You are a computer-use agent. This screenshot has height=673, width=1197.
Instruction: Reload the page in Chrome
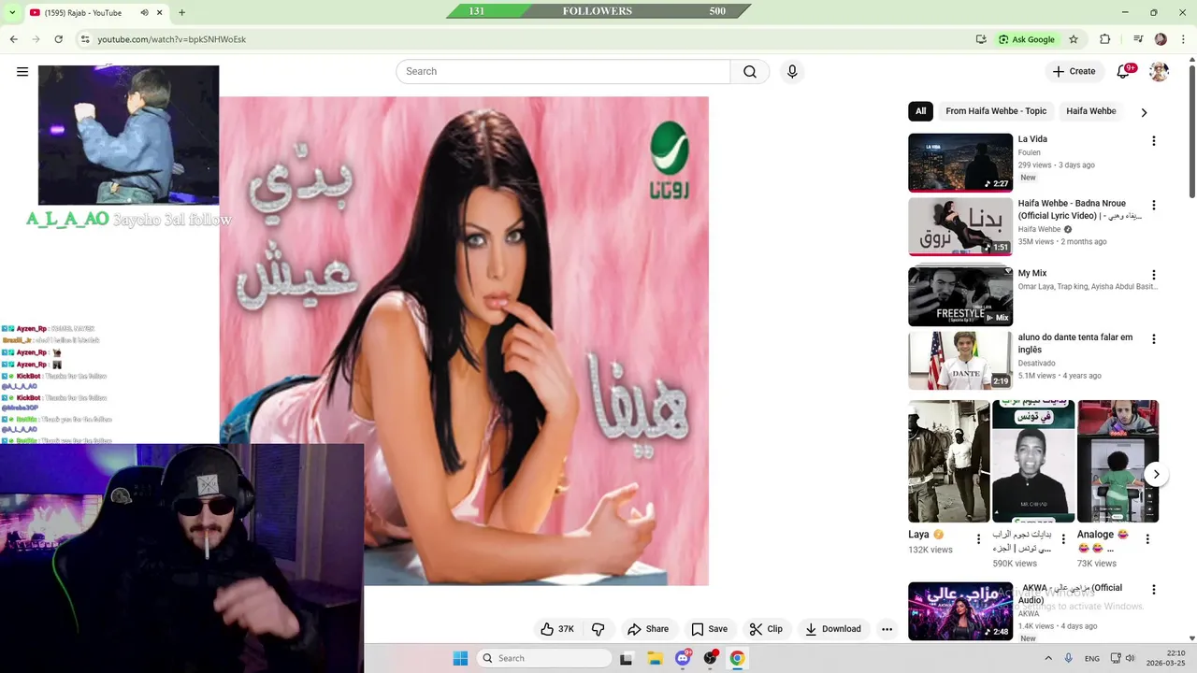click(59, 39)
